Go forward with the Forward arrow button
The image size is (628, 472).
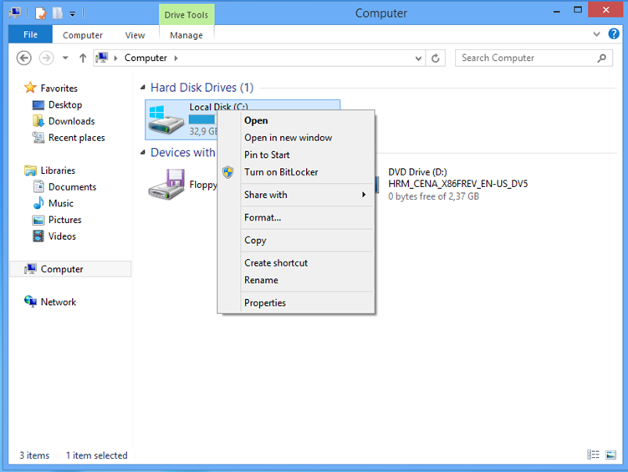click(47, 58)
